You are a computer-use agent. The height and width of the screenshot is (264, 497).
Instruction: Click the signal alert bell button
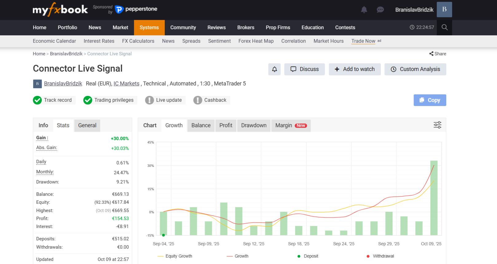[x=274, y=69]
